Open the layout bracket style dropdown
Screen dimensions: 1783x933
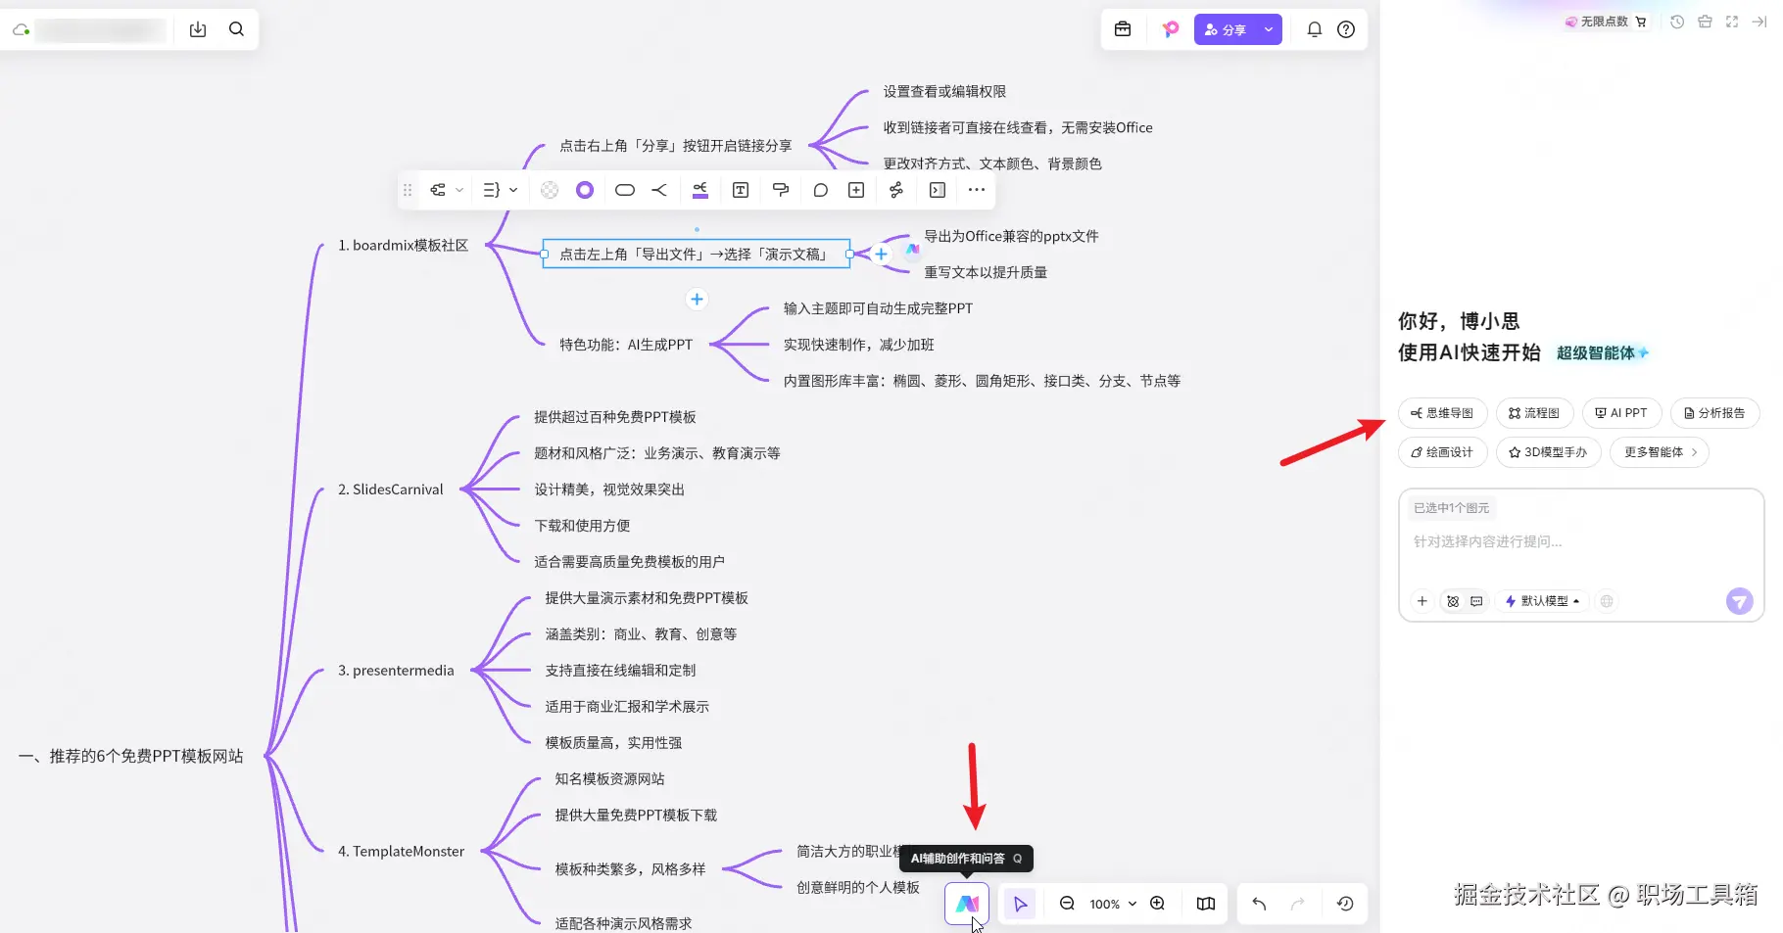500,190
